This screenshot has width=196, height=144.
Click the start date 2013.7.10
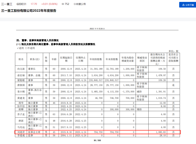pyautogui.click(x=66, y=75)
